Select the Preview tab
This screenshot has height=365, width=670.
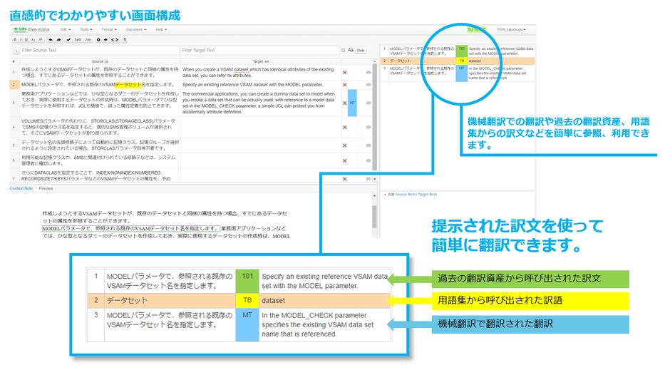pyautogui.click(x=46, y=189)
